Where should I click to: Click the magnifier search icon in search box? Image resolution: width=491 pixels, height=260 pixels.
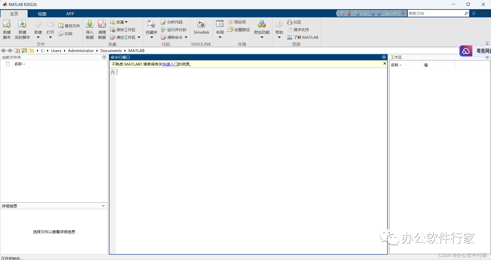click(x=466, y=13)
